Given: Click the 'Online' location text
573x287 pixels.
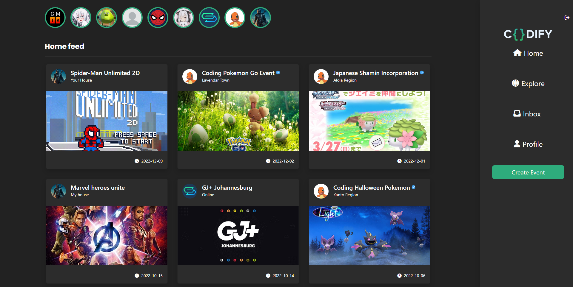Looking at the screenshot, I should 208,195.
